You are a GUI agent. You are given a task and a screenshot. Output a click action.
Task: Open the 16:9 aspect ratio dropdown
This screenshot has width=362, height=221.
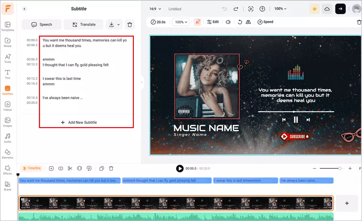155,9
